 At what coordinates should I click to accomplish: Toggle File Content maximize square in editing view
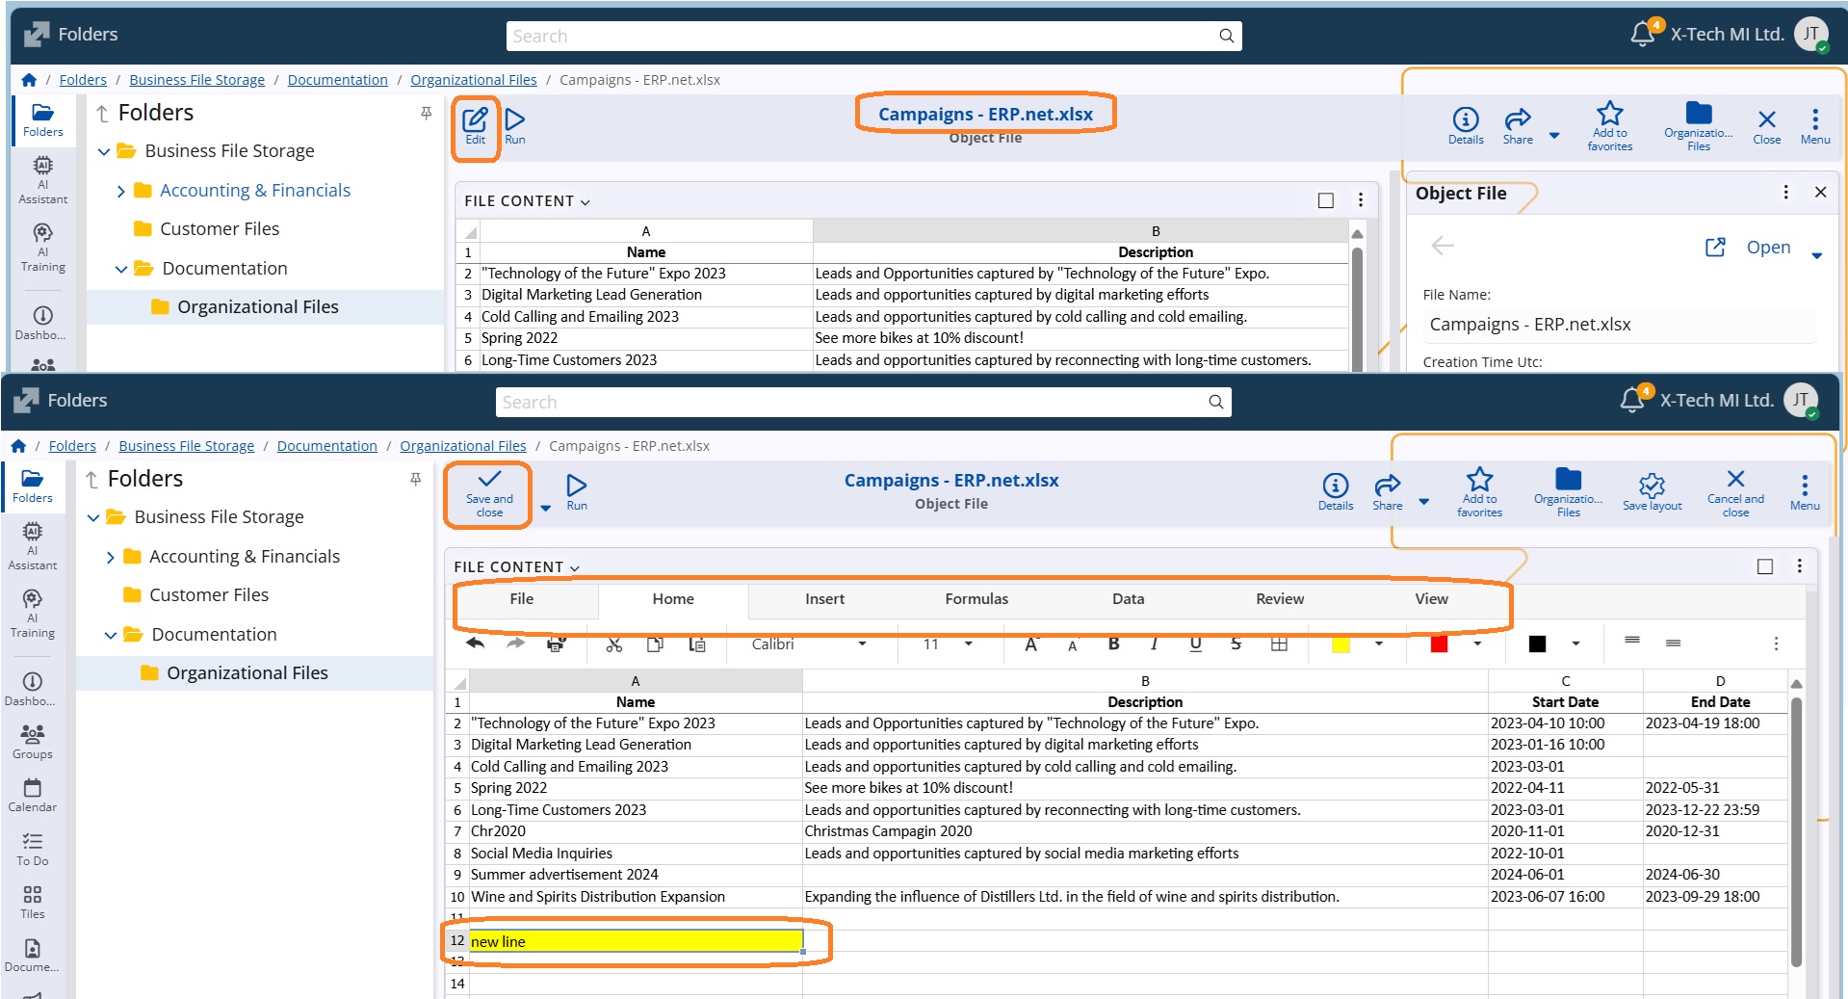(1765, 566)
